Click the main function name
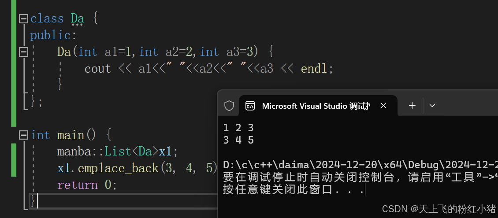The image size is (498, 218). click(x=71, y=136)
